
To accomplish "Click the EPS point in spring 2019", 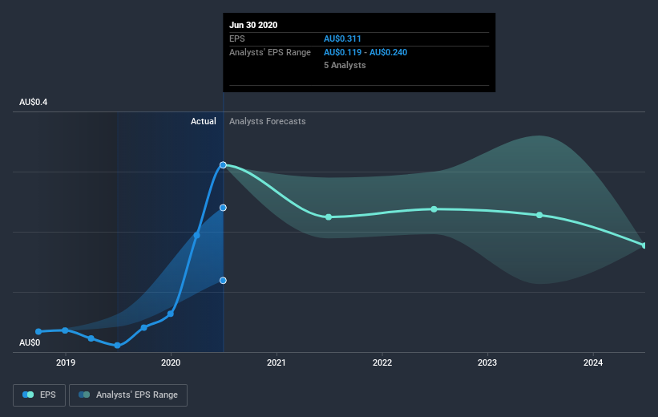I will point(91,338).
